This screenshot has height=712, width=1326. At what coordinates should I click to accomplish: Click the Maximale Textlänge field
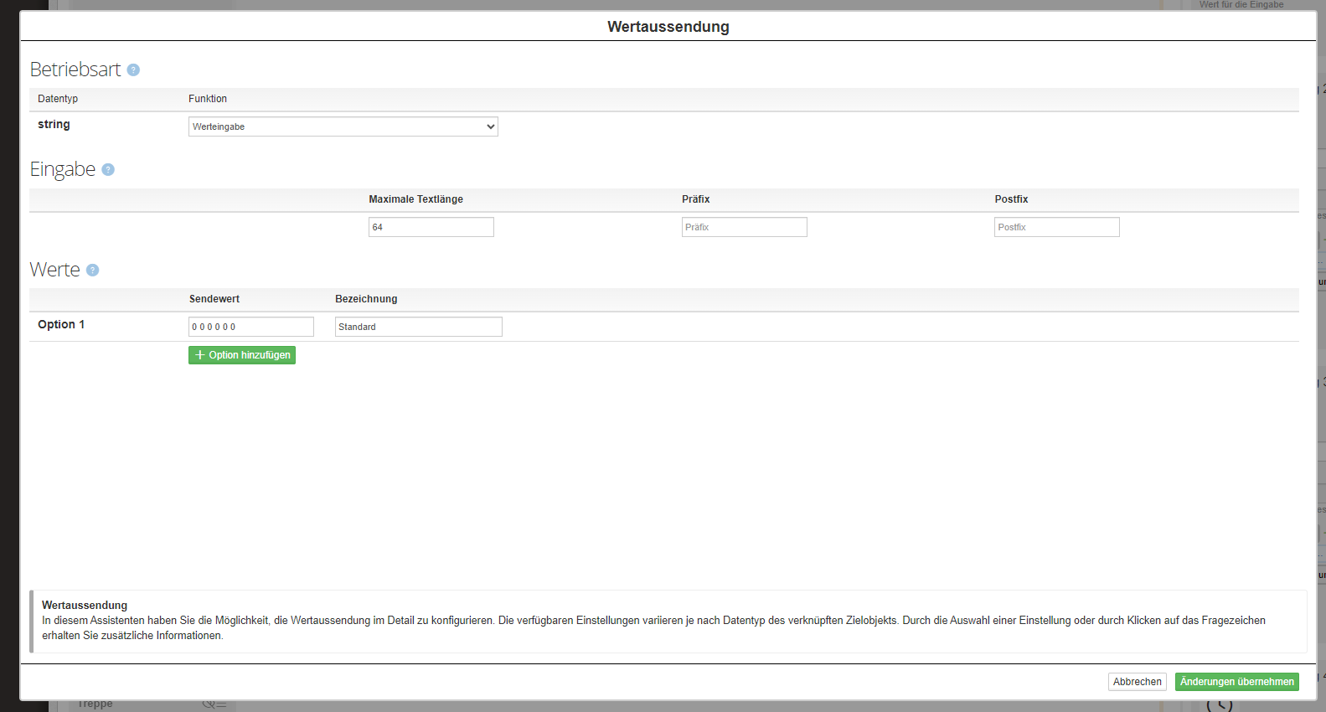click(431, 227)
